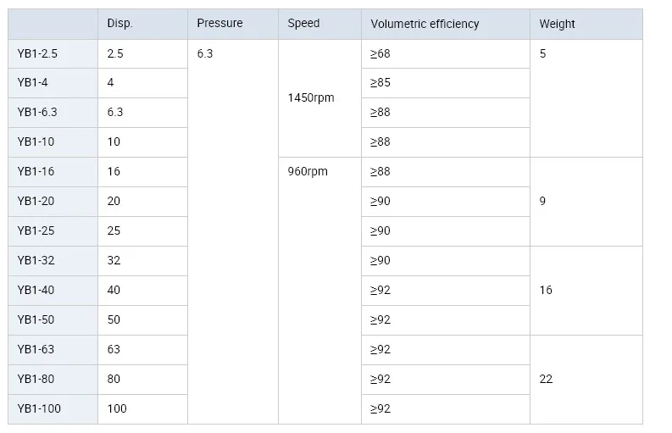Viewport: 672px width, 433px height.
Task: Click the YB1-40 model cell
Action: pos(36,290)
